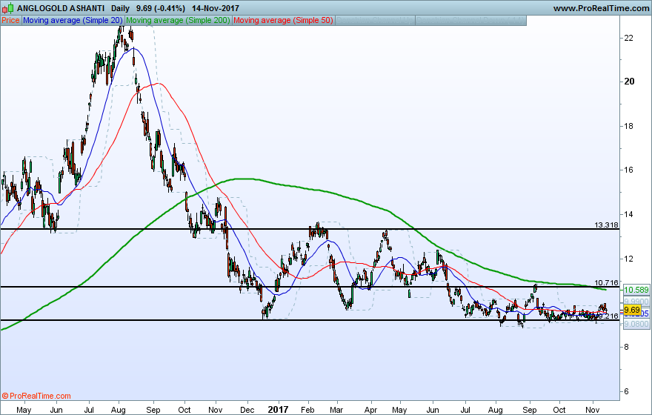652x415 pixels.
Task: Click the faded 9.0800 channel value tag
Action: tap(636, 324)
